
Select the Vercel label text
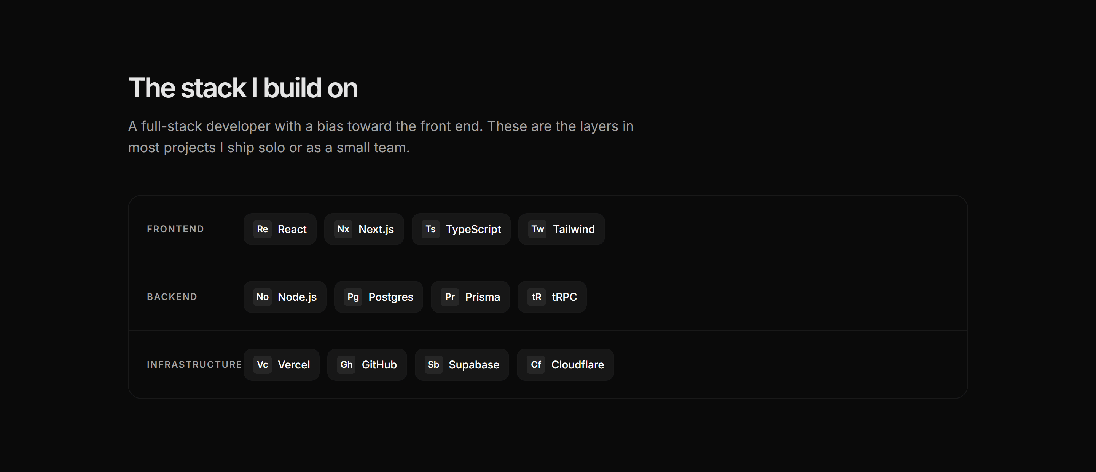tap(294, 365)
